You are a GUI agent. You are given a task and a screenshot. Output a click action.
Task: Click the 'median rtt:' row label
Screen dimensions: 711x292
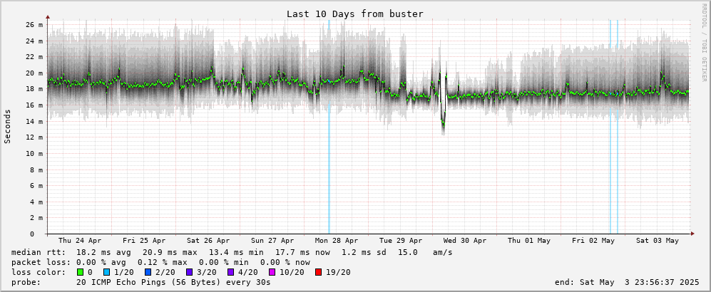click(x=39, y=253)
